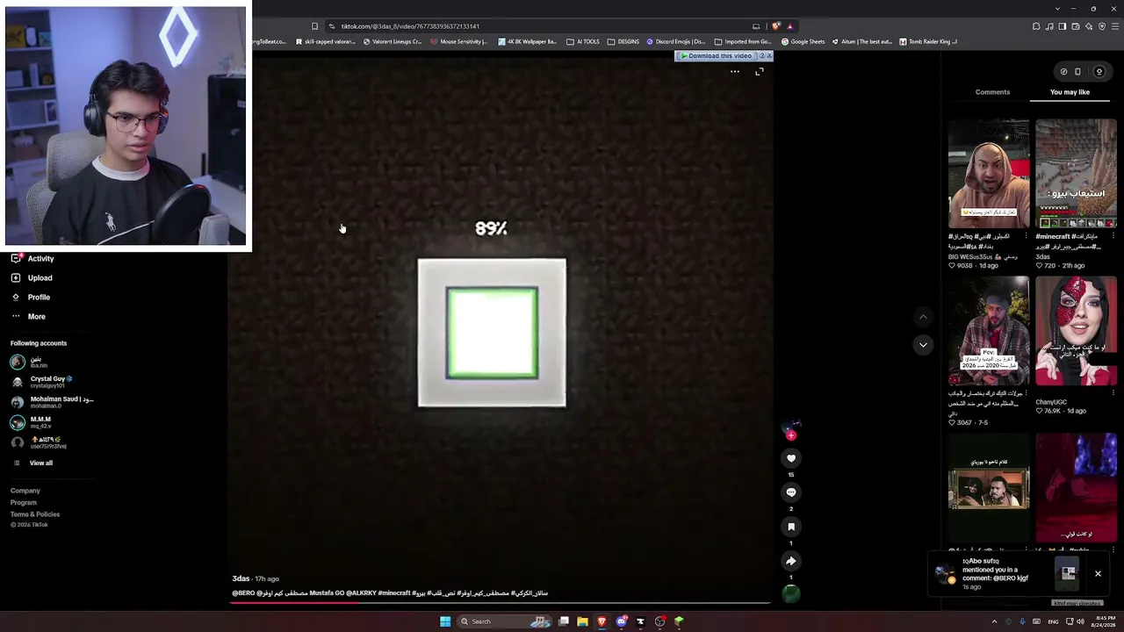Open File Explorer from the taskbar
This screenshot has width=1124, height=632.
(582, 621)
